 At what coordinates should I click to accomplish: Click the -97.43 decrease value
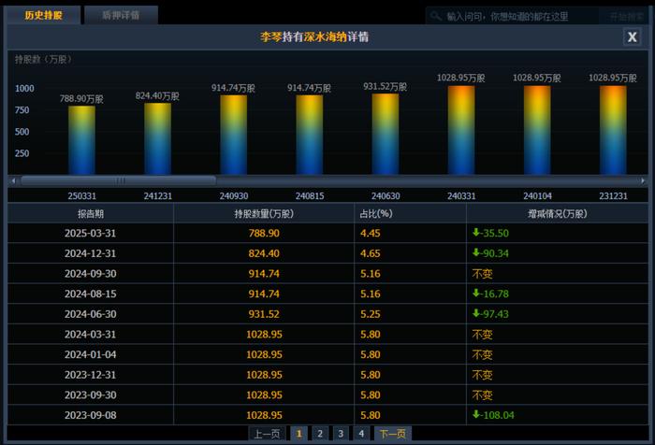[x=490, y=314]
